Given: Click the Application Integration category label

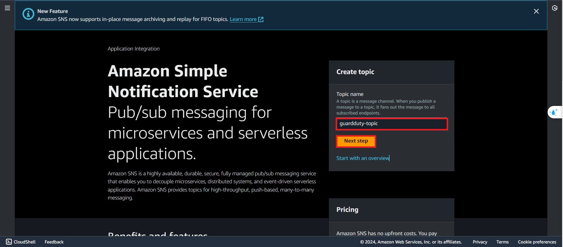Looking at the screenshot, I should click(133, 49).
